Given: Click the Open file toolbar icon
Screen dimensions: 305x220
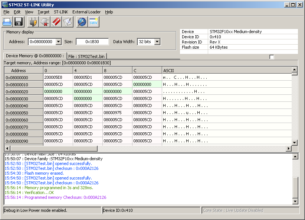Looking at the screenshot, I should tap(7, 22).
